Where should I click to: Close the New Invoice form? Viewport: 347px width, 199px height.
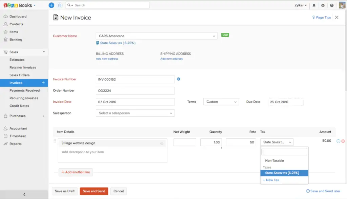pyautogui.click(x=336, y=17)
